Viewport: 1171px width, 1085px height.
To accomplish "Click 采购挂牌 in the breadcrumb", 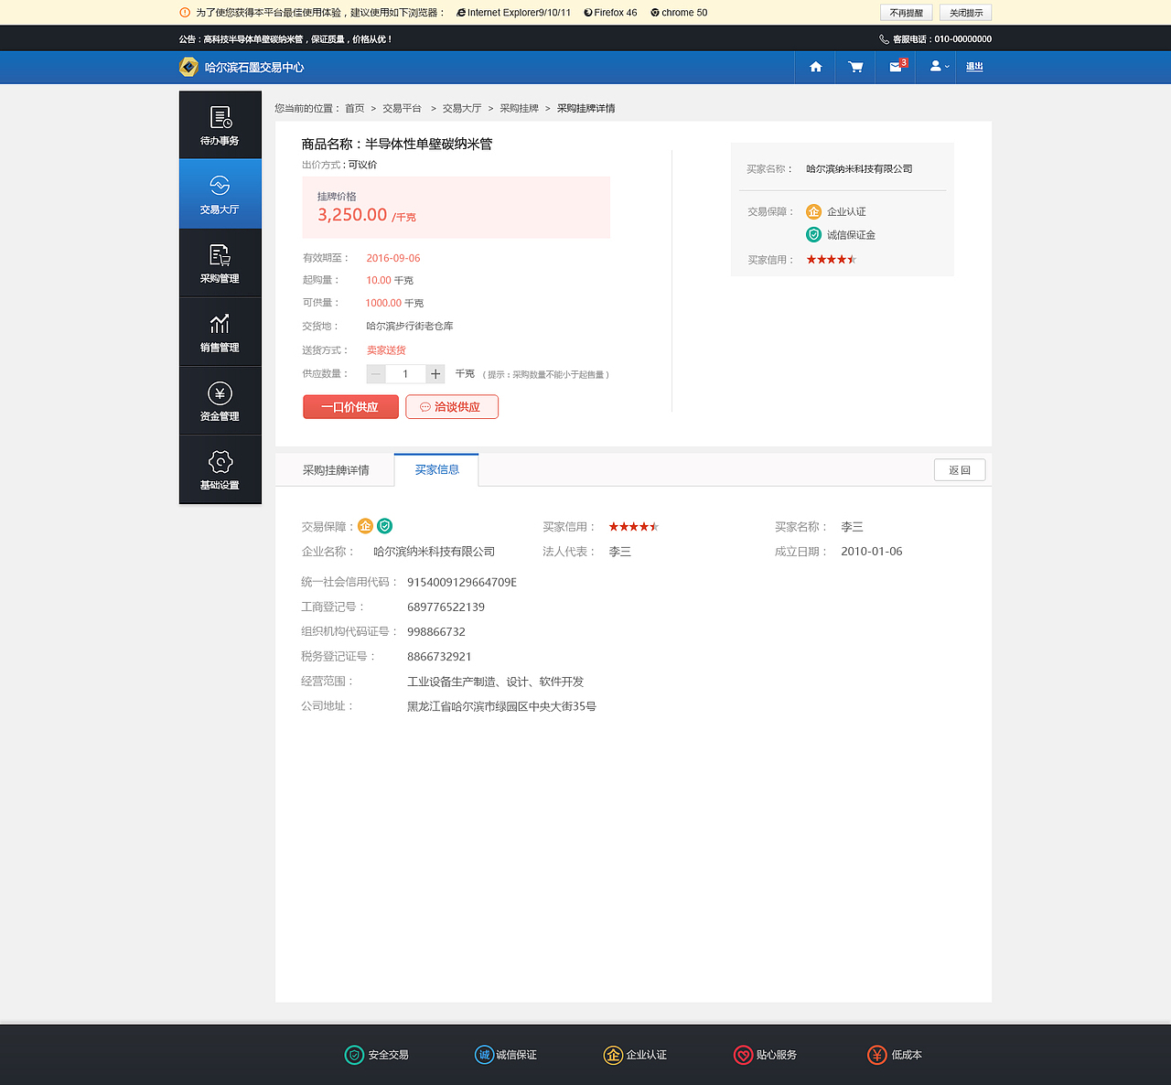I will [x=519, y=108].
